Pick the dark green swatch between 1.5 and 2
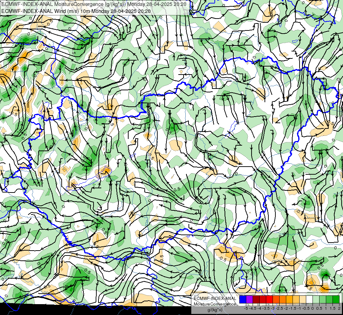 click(x=336, y=299)
